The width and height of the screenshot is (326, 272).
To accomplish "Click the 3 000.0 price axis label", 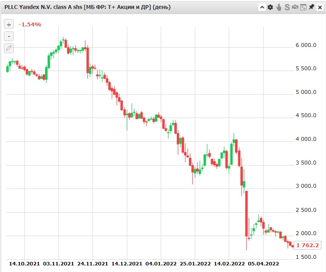I will 306,186.
